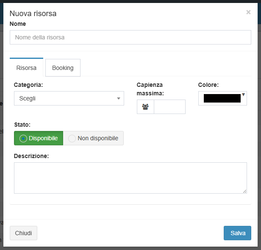
Task: Click the Stato field label
Action: tap(22, 125)
